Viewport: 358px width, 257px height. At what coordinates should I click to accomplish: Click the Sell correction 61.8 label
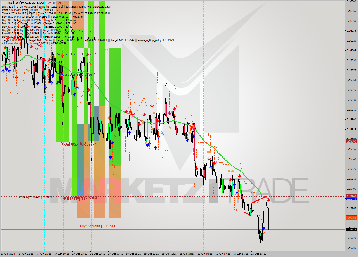[x=76, y=54]
